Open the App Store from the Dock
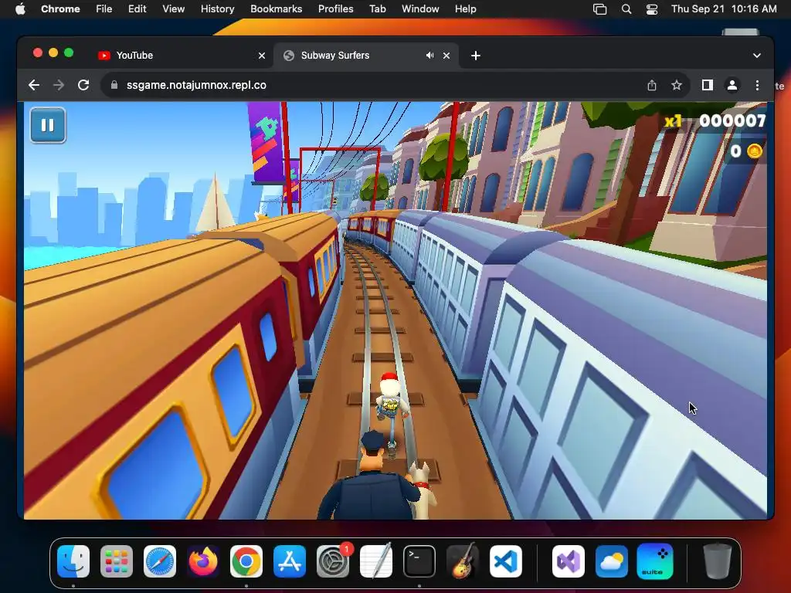Image resolution: width=791 pixels, height=593 pixels. (290, 561)
